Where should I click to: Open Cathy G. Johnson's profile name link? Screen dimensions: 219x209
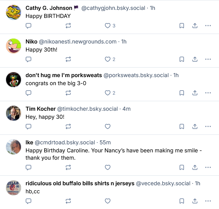coord(49,8)
